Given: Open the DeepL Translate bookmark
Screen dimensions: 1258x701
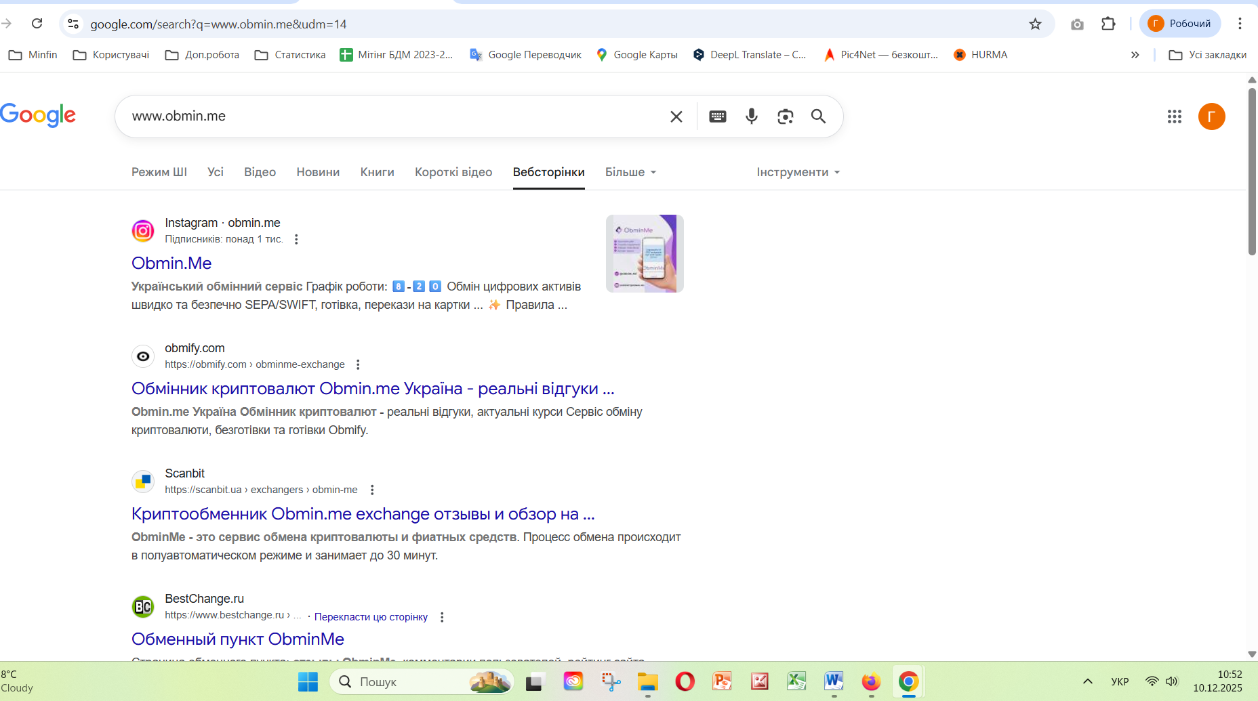Looking at the screenshot, I should (x=750, y=55).
